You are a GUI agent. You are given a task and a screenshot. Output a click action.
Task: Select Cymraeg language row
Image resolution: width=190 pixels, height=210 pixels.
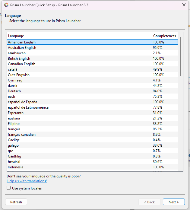pyautogui.click(x=92, y=80)
